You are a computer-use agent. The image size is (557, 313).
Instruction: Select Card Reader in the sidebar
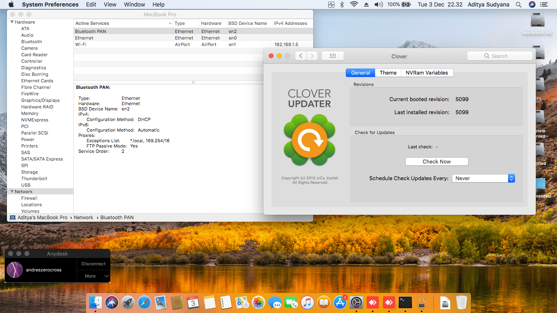coord(34,55)
